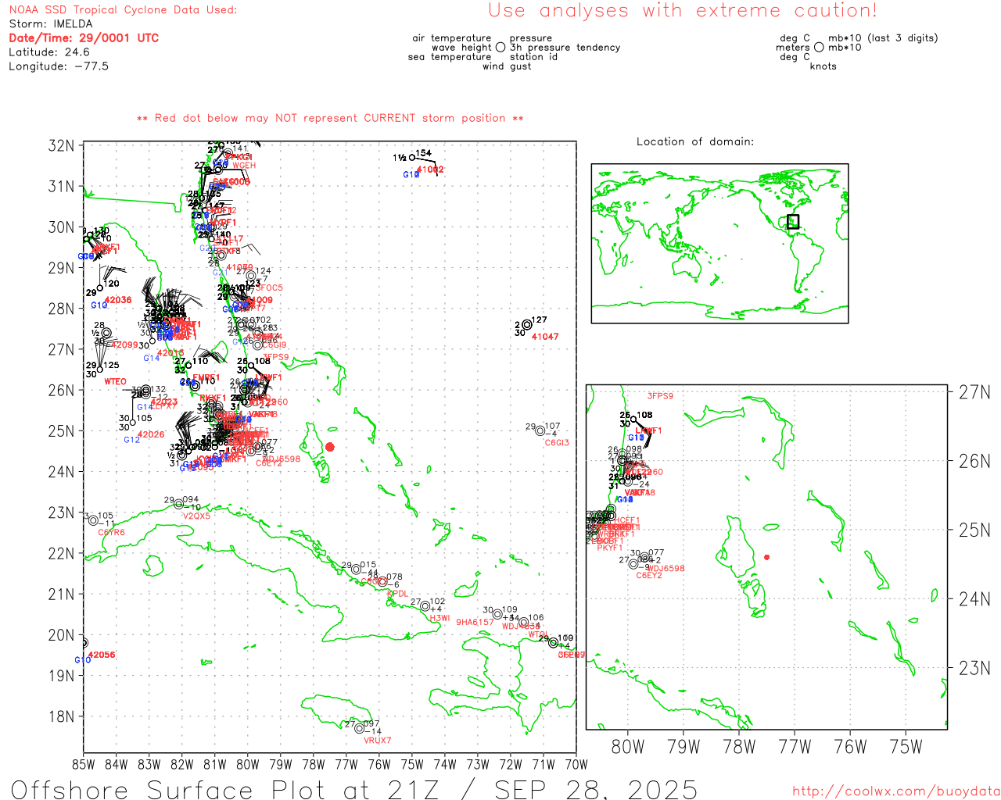The height and width of the screenshot is (800, 1001).
Task: Click the units legend circle beside meters
Action: [x=819, y=48]
